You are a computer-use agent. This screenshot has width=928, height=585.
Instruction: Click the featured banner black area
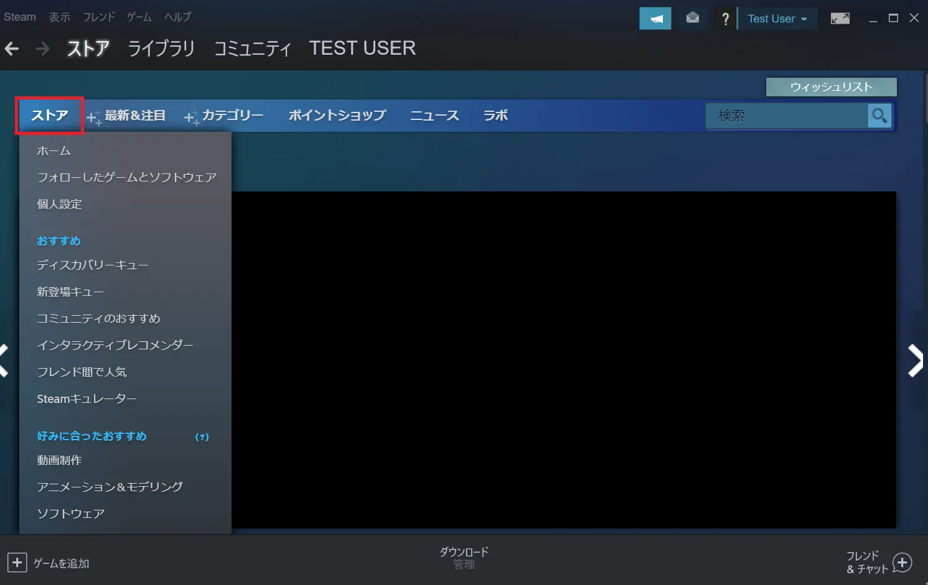pyautogui.click(x=563, y=360)
